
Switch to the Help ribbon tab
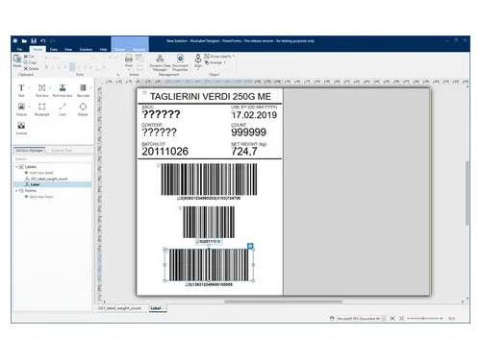[x=103, y=49]
